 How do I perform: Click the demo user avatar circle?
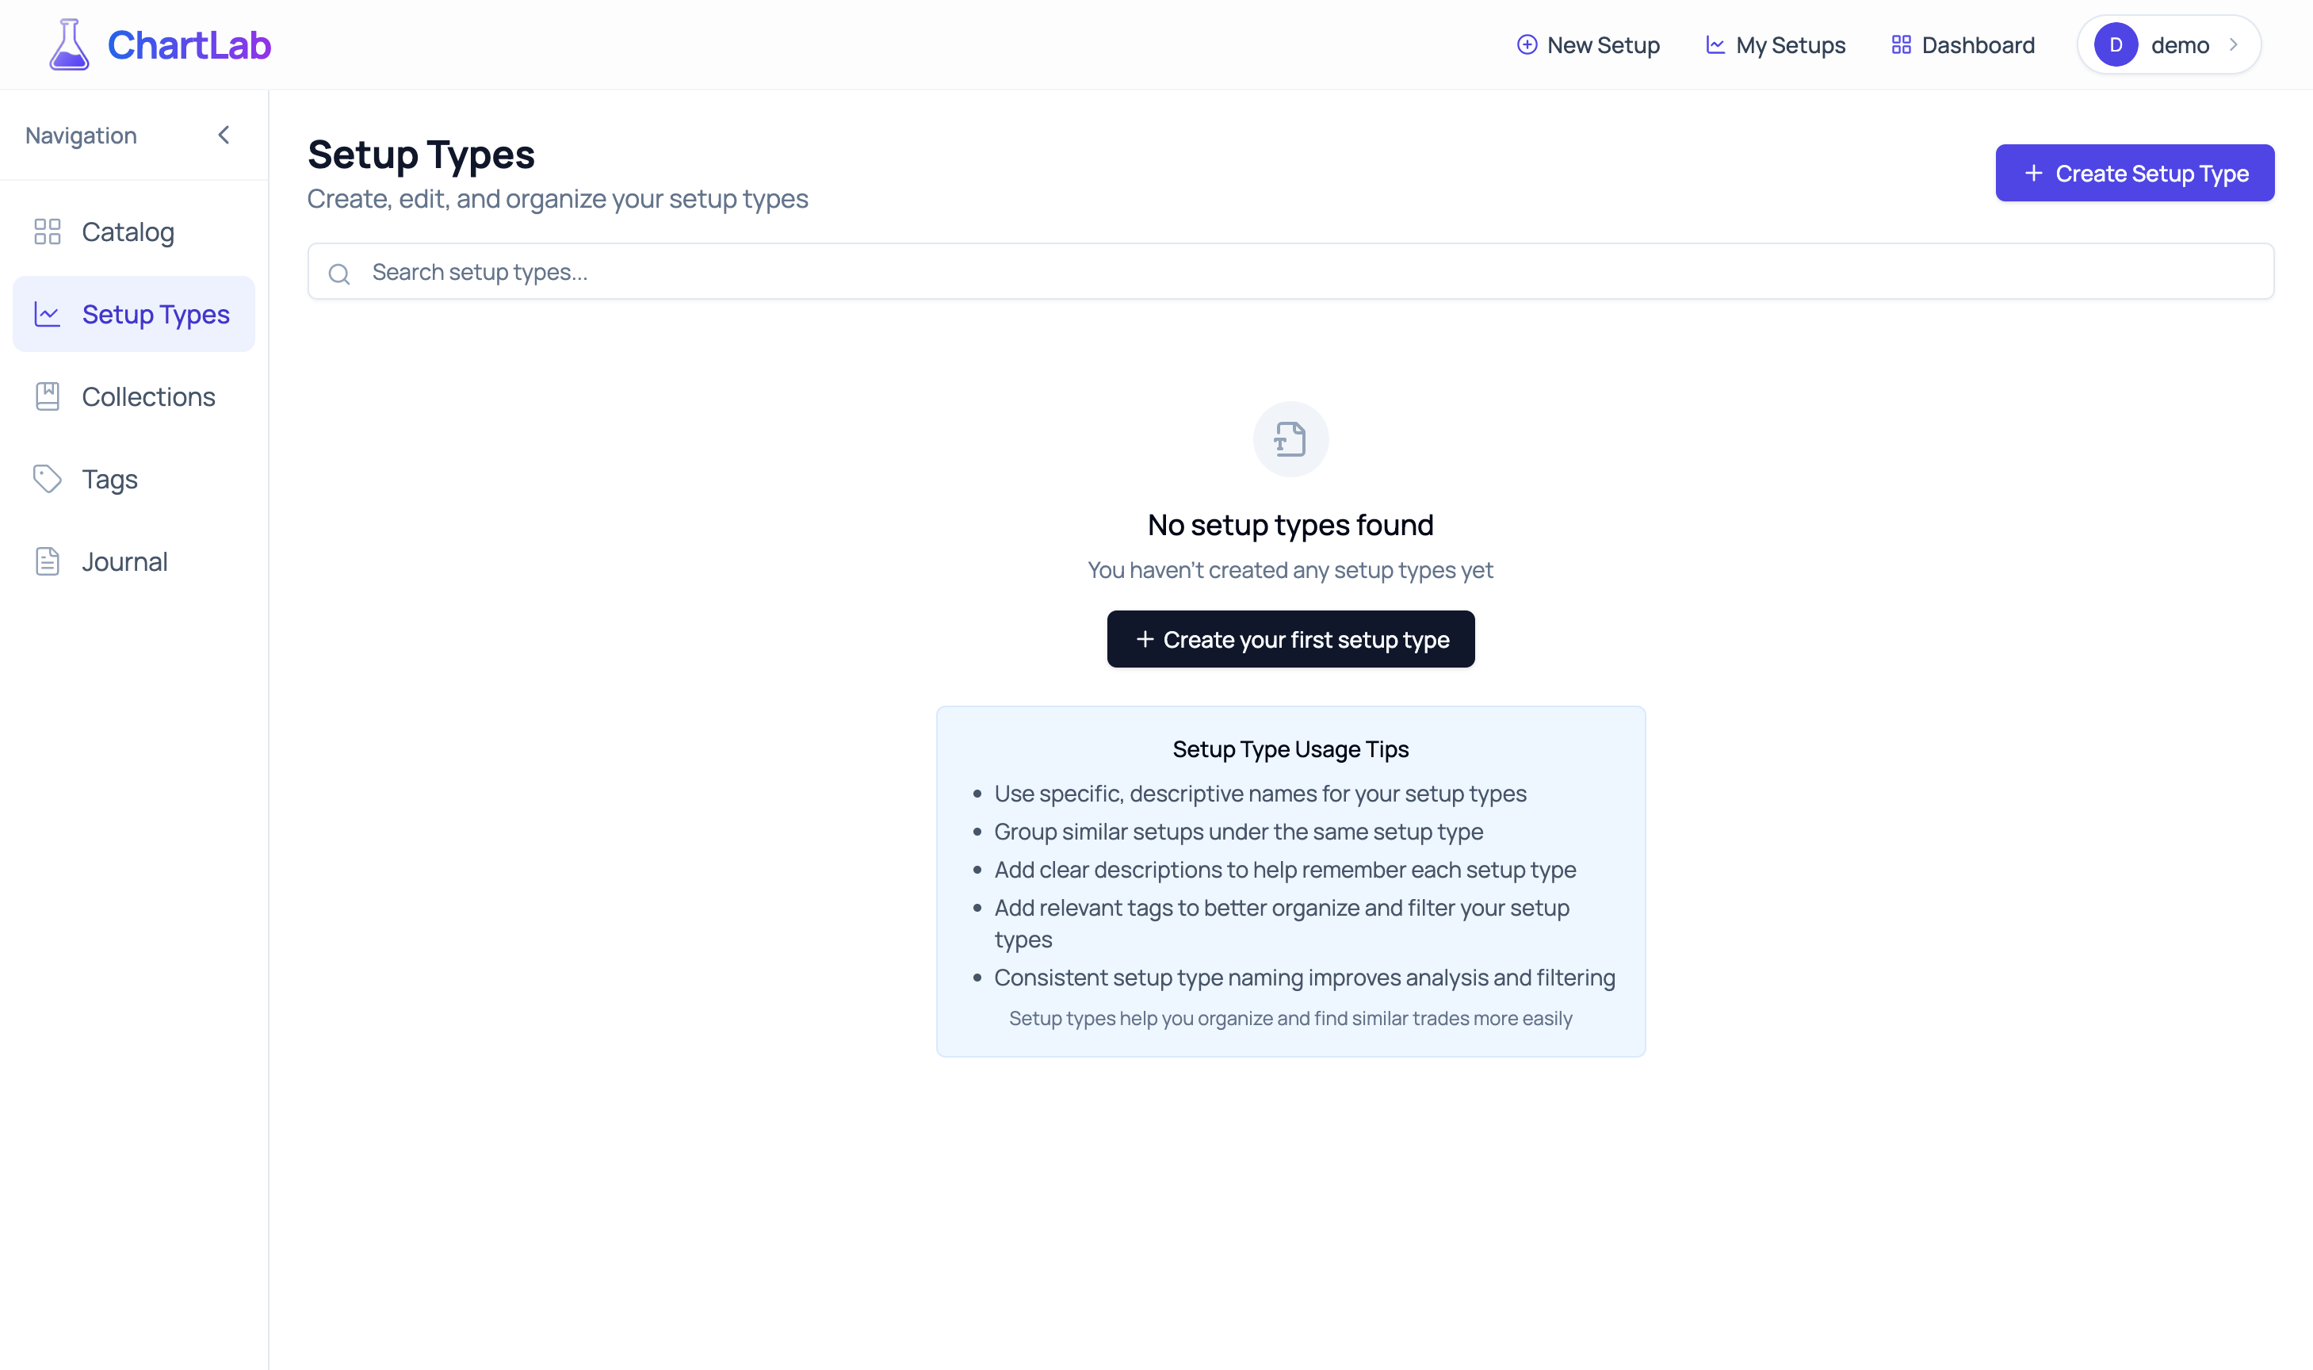pyautogui.click(x=2116, y=44)
